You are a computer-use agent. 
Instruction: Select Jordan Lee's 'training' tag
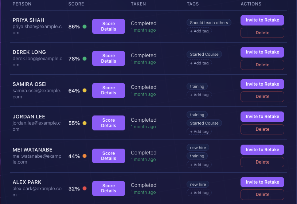pos(197,115)
